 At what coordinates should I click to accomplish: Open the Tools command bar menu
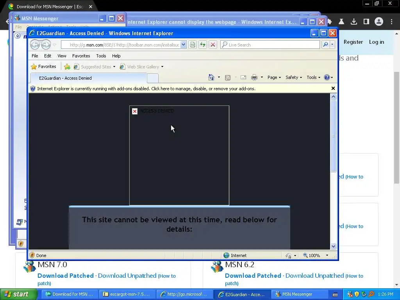[313, 77]
